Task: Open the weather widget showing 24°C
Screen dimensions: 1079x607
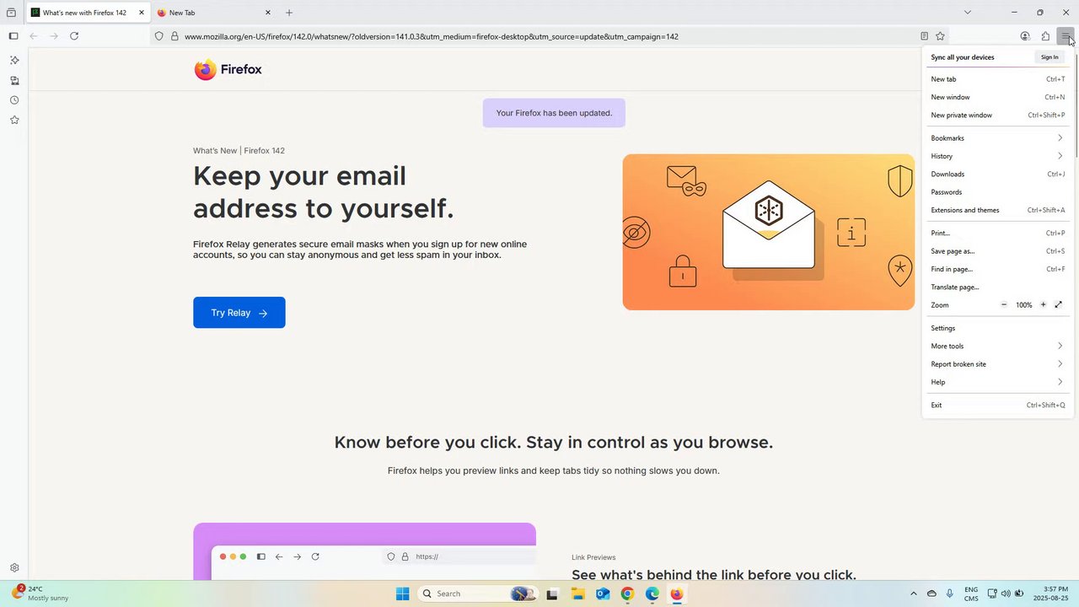Action: (x=40, y=594)
